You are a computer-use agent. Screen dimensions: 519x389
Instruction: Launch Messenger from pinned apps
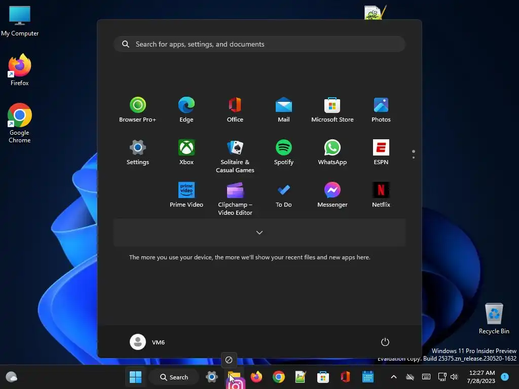point(332,195)
